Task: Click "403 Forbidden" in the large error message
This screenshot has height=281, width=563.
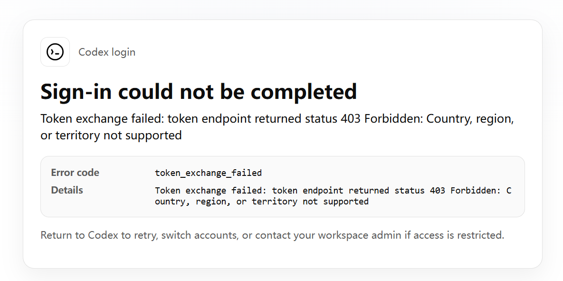Action: coord(382,118)
